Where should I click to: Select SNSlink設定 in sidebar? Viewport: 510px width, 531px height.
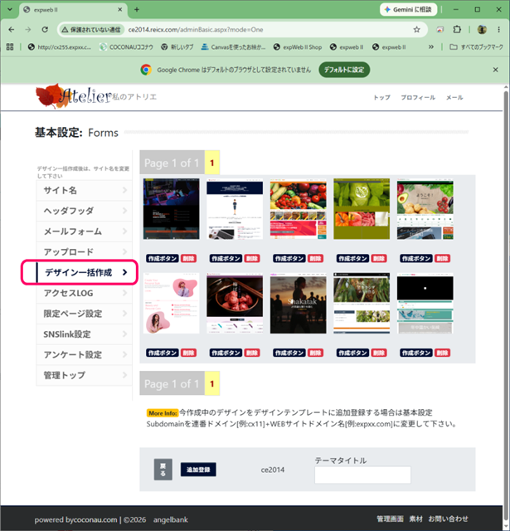[84, 334]
